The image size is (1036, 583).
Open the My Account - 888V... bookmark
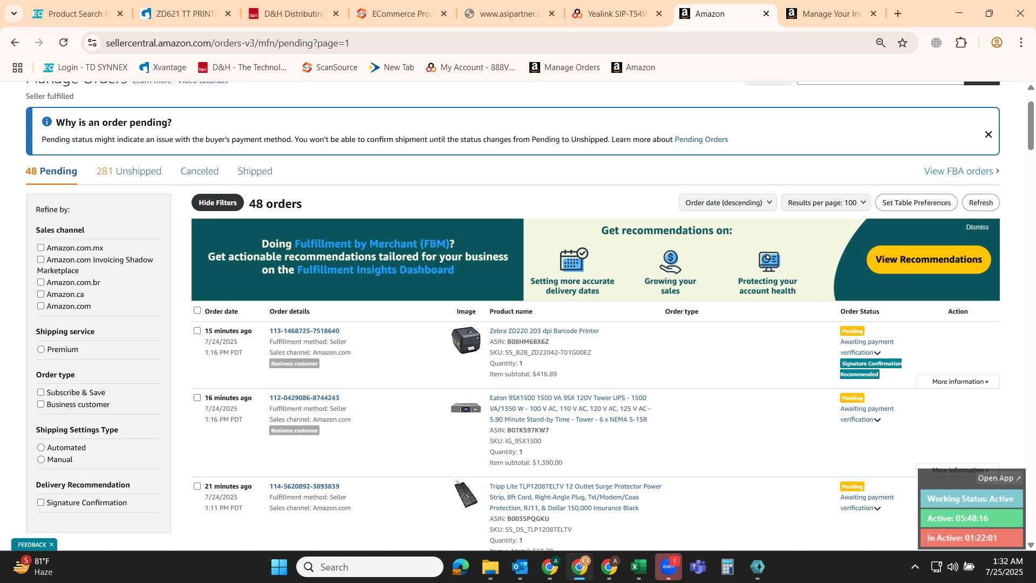click(471, 67)
